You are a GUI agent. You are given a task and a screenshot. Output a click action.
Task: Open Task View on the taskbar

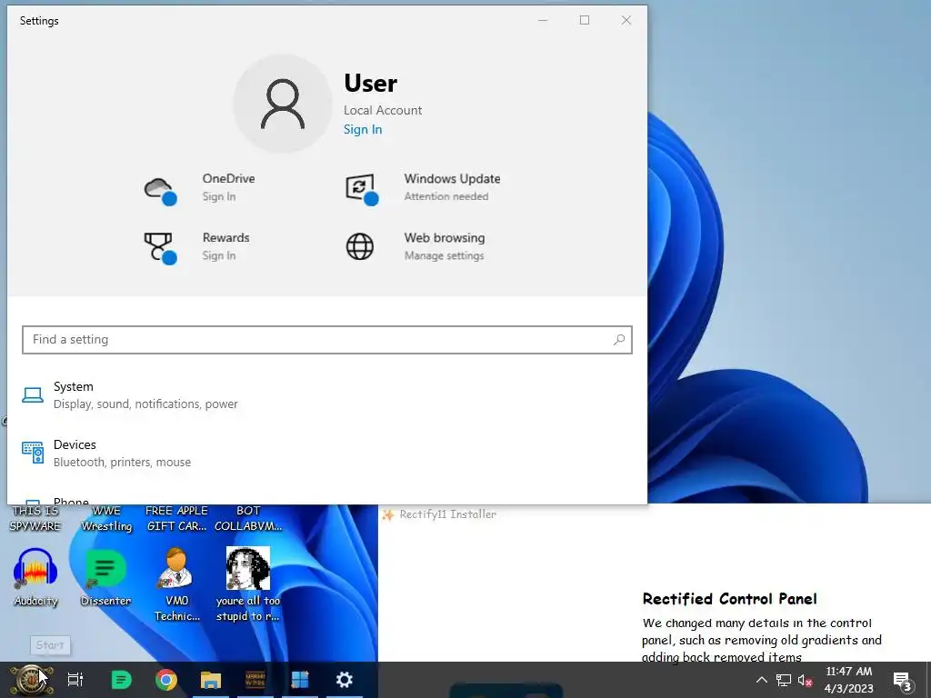[x=75, y=680]
